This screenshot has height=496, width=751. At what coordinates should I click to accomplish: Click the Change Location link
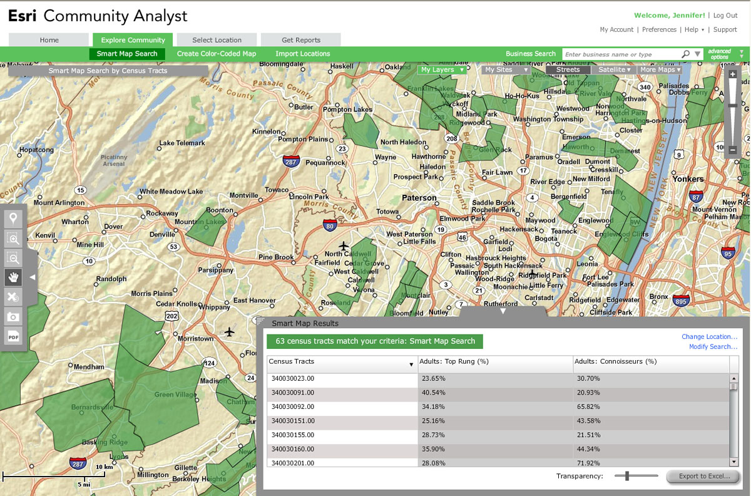(710, 337)
